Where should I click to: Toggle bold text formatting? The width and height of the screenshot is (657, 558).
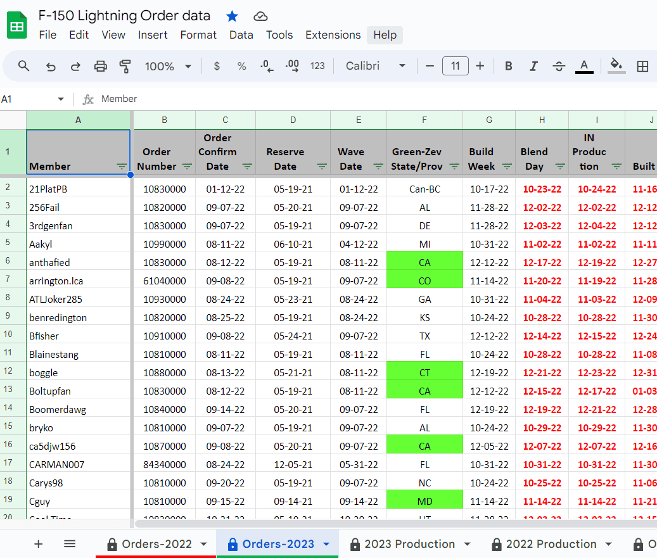click(508, 66)
